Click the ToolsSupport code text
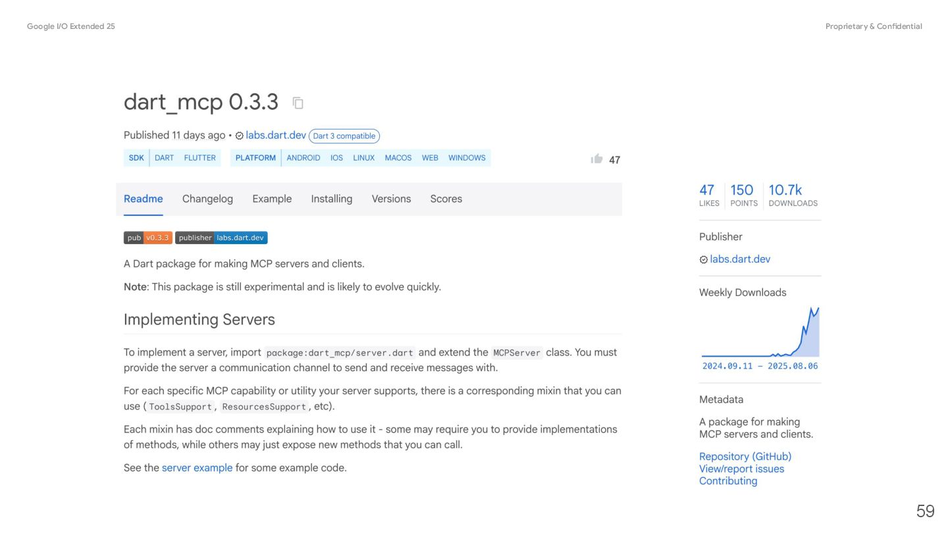The width and height of the screenshot is (948, 533). pyautogui.click(x=180, y=407)
